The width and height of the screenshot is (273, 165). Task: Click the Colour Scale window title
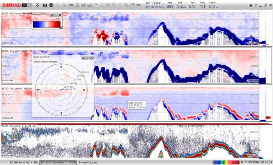coord(39,14)
